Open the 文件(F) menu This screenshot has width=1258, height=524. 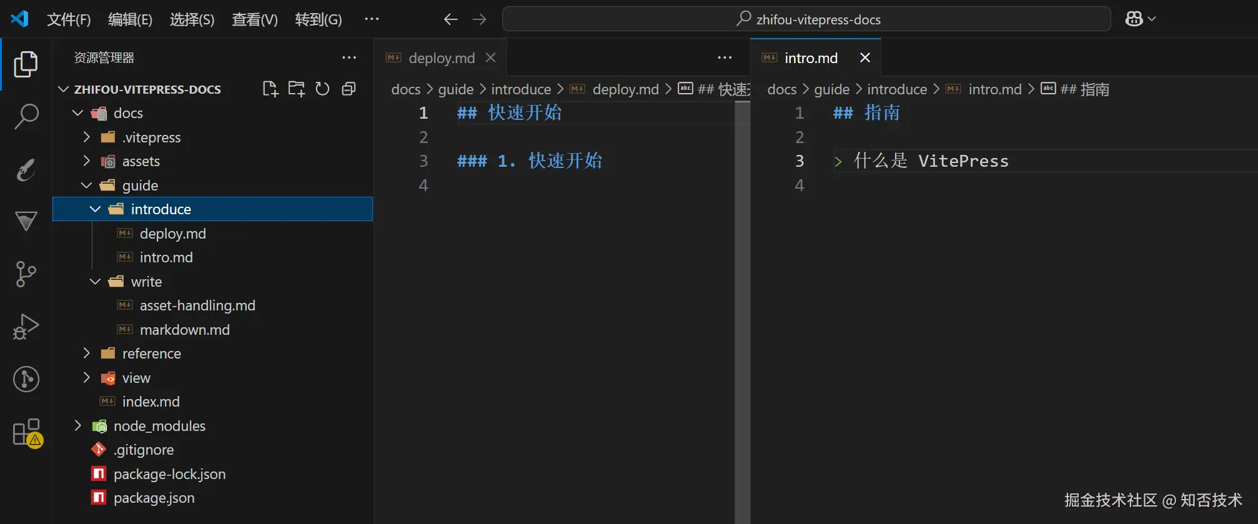69,19
